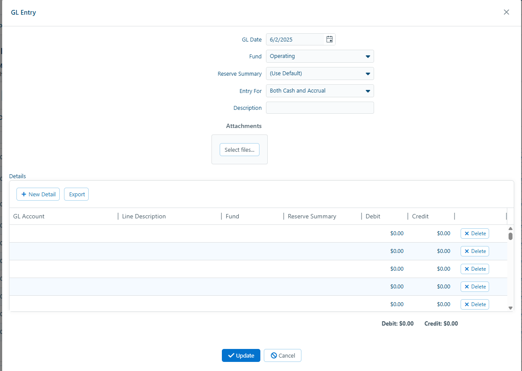Delete the third detail row
The height and width of the screenshot is (371, 522).
tap(474, 269)
